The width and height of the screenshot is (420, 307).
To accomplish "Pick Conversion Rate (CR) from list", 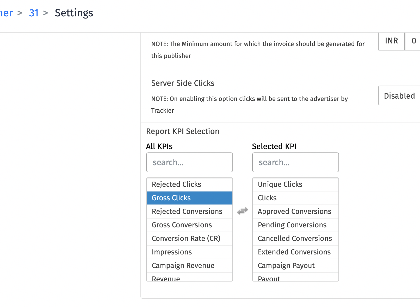I will 186,238.
